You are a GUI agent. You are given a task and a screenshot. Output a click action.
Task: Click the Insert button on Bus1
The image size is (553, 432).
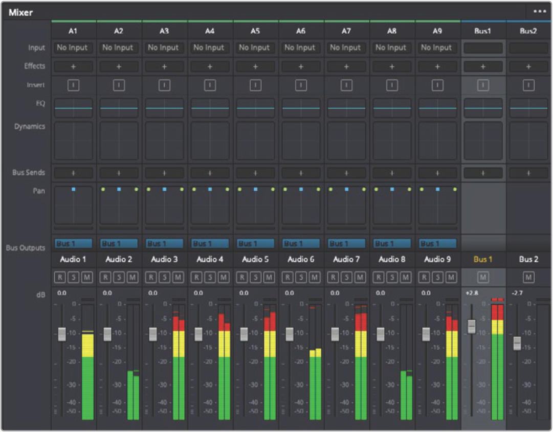(482, 85)
